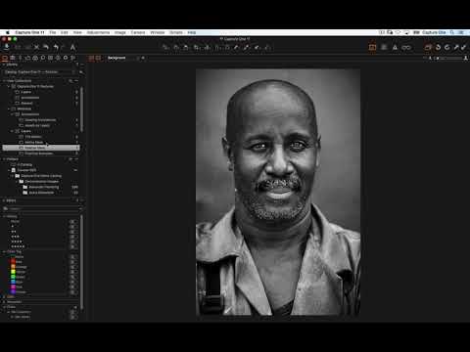470x352 pixels.
Task: Select the Loupe cursor tool
Action: pyautogui.click(x=186, y=48)
